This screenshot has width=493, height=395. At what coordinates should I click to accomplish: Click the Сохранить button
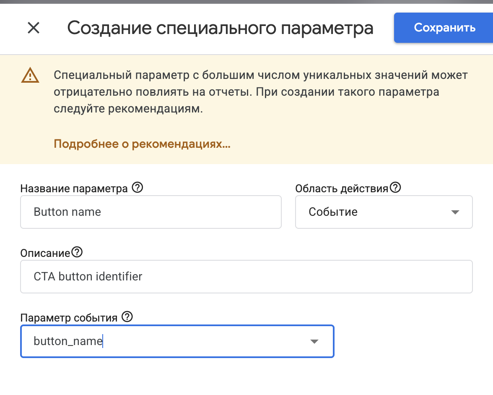(x=444, y=28)
